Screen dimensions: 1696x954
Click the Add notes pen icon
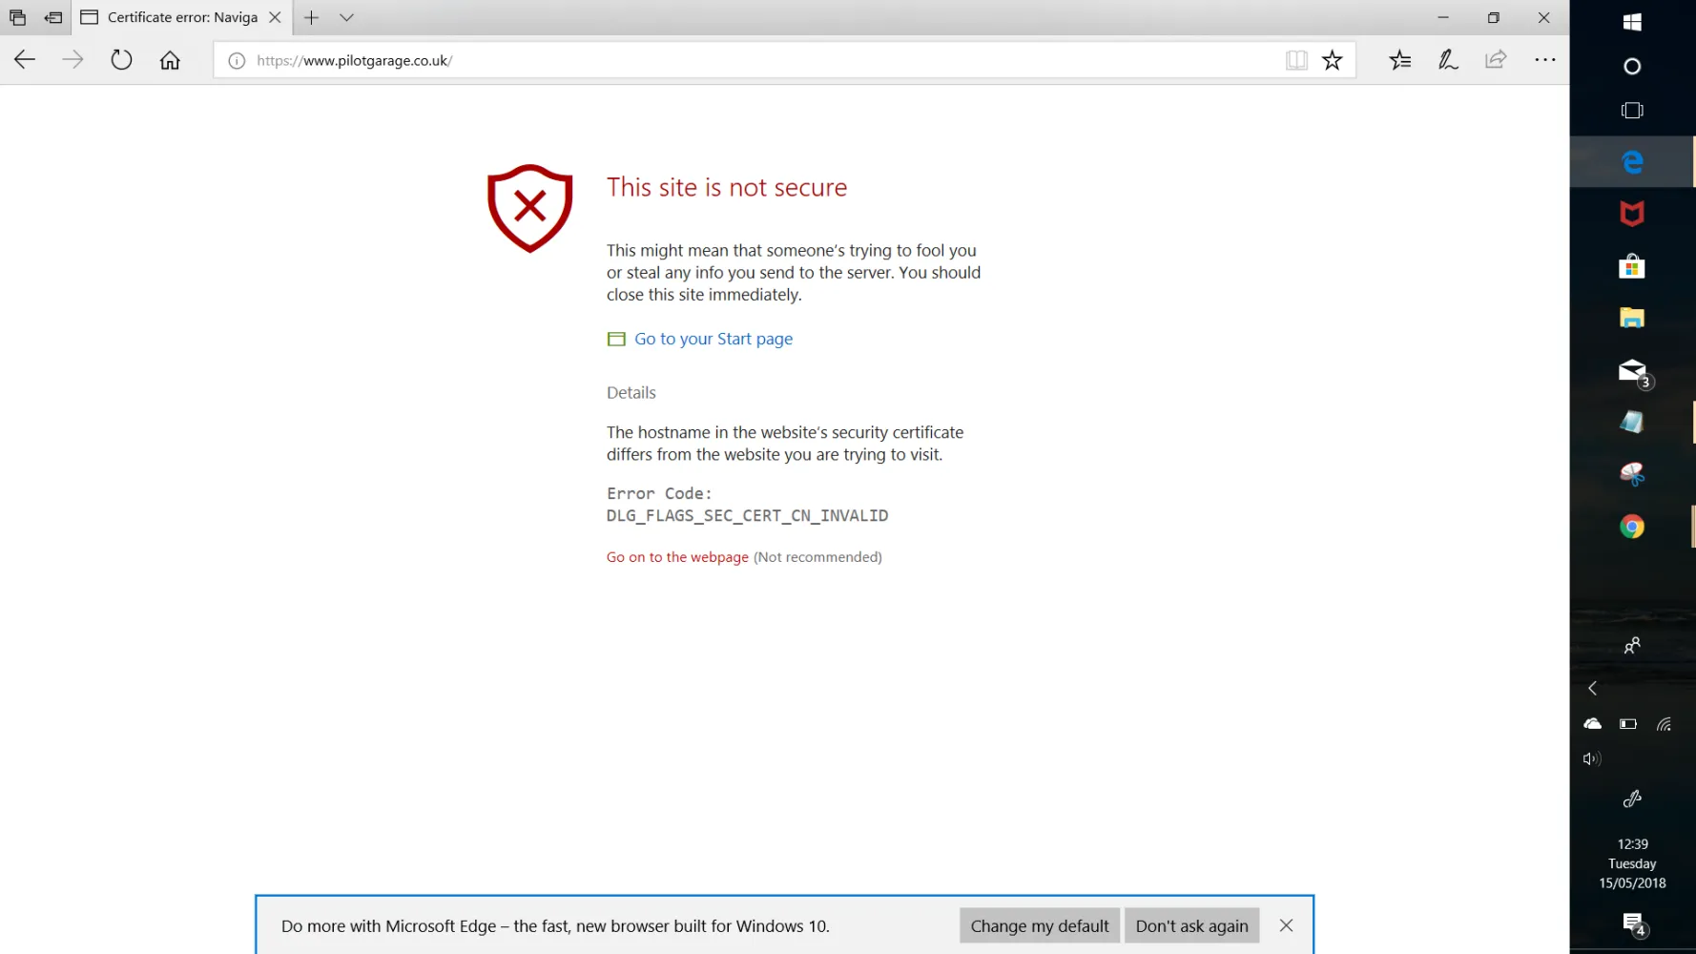click(1448, 60)
